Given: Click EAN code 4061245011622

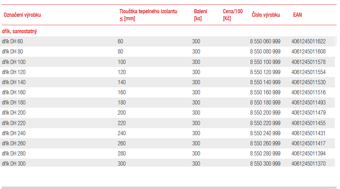Looking at the screenshot, I should click(x=308, y=42).
